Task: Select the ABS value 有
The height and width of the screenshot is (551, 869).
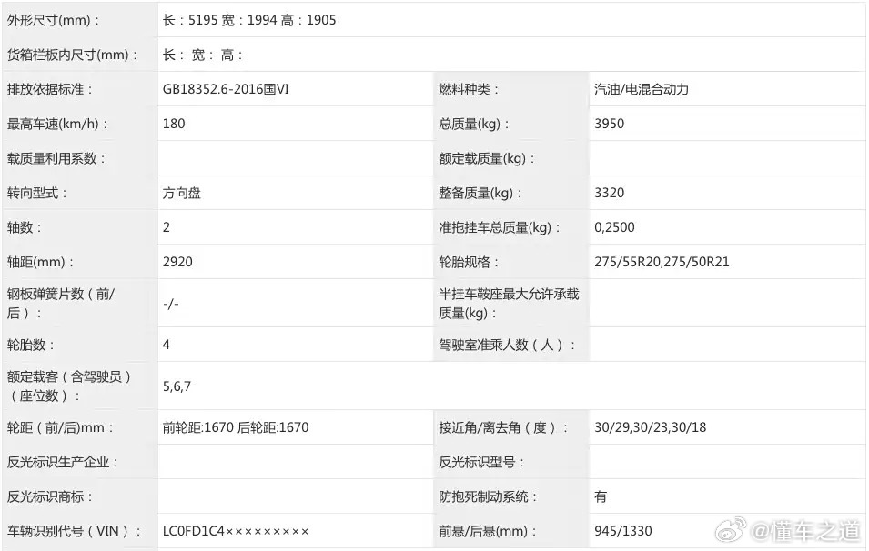Action: (x=601, y=496)
